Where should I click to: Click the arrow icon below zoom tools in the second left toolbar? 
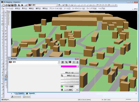pos(6,27)
